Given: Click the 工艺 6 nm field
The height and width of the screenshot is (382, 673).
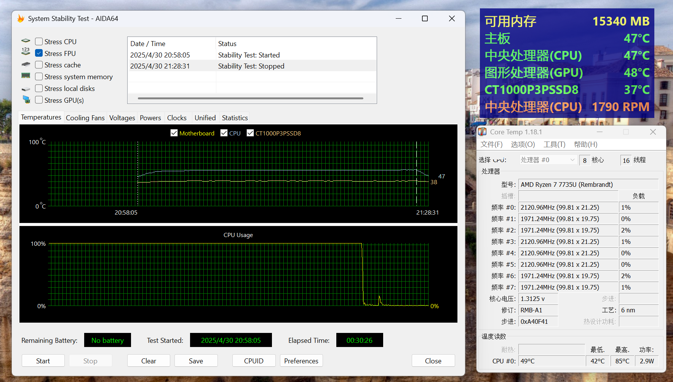Looking at the screenshot, I should (639, 310).
